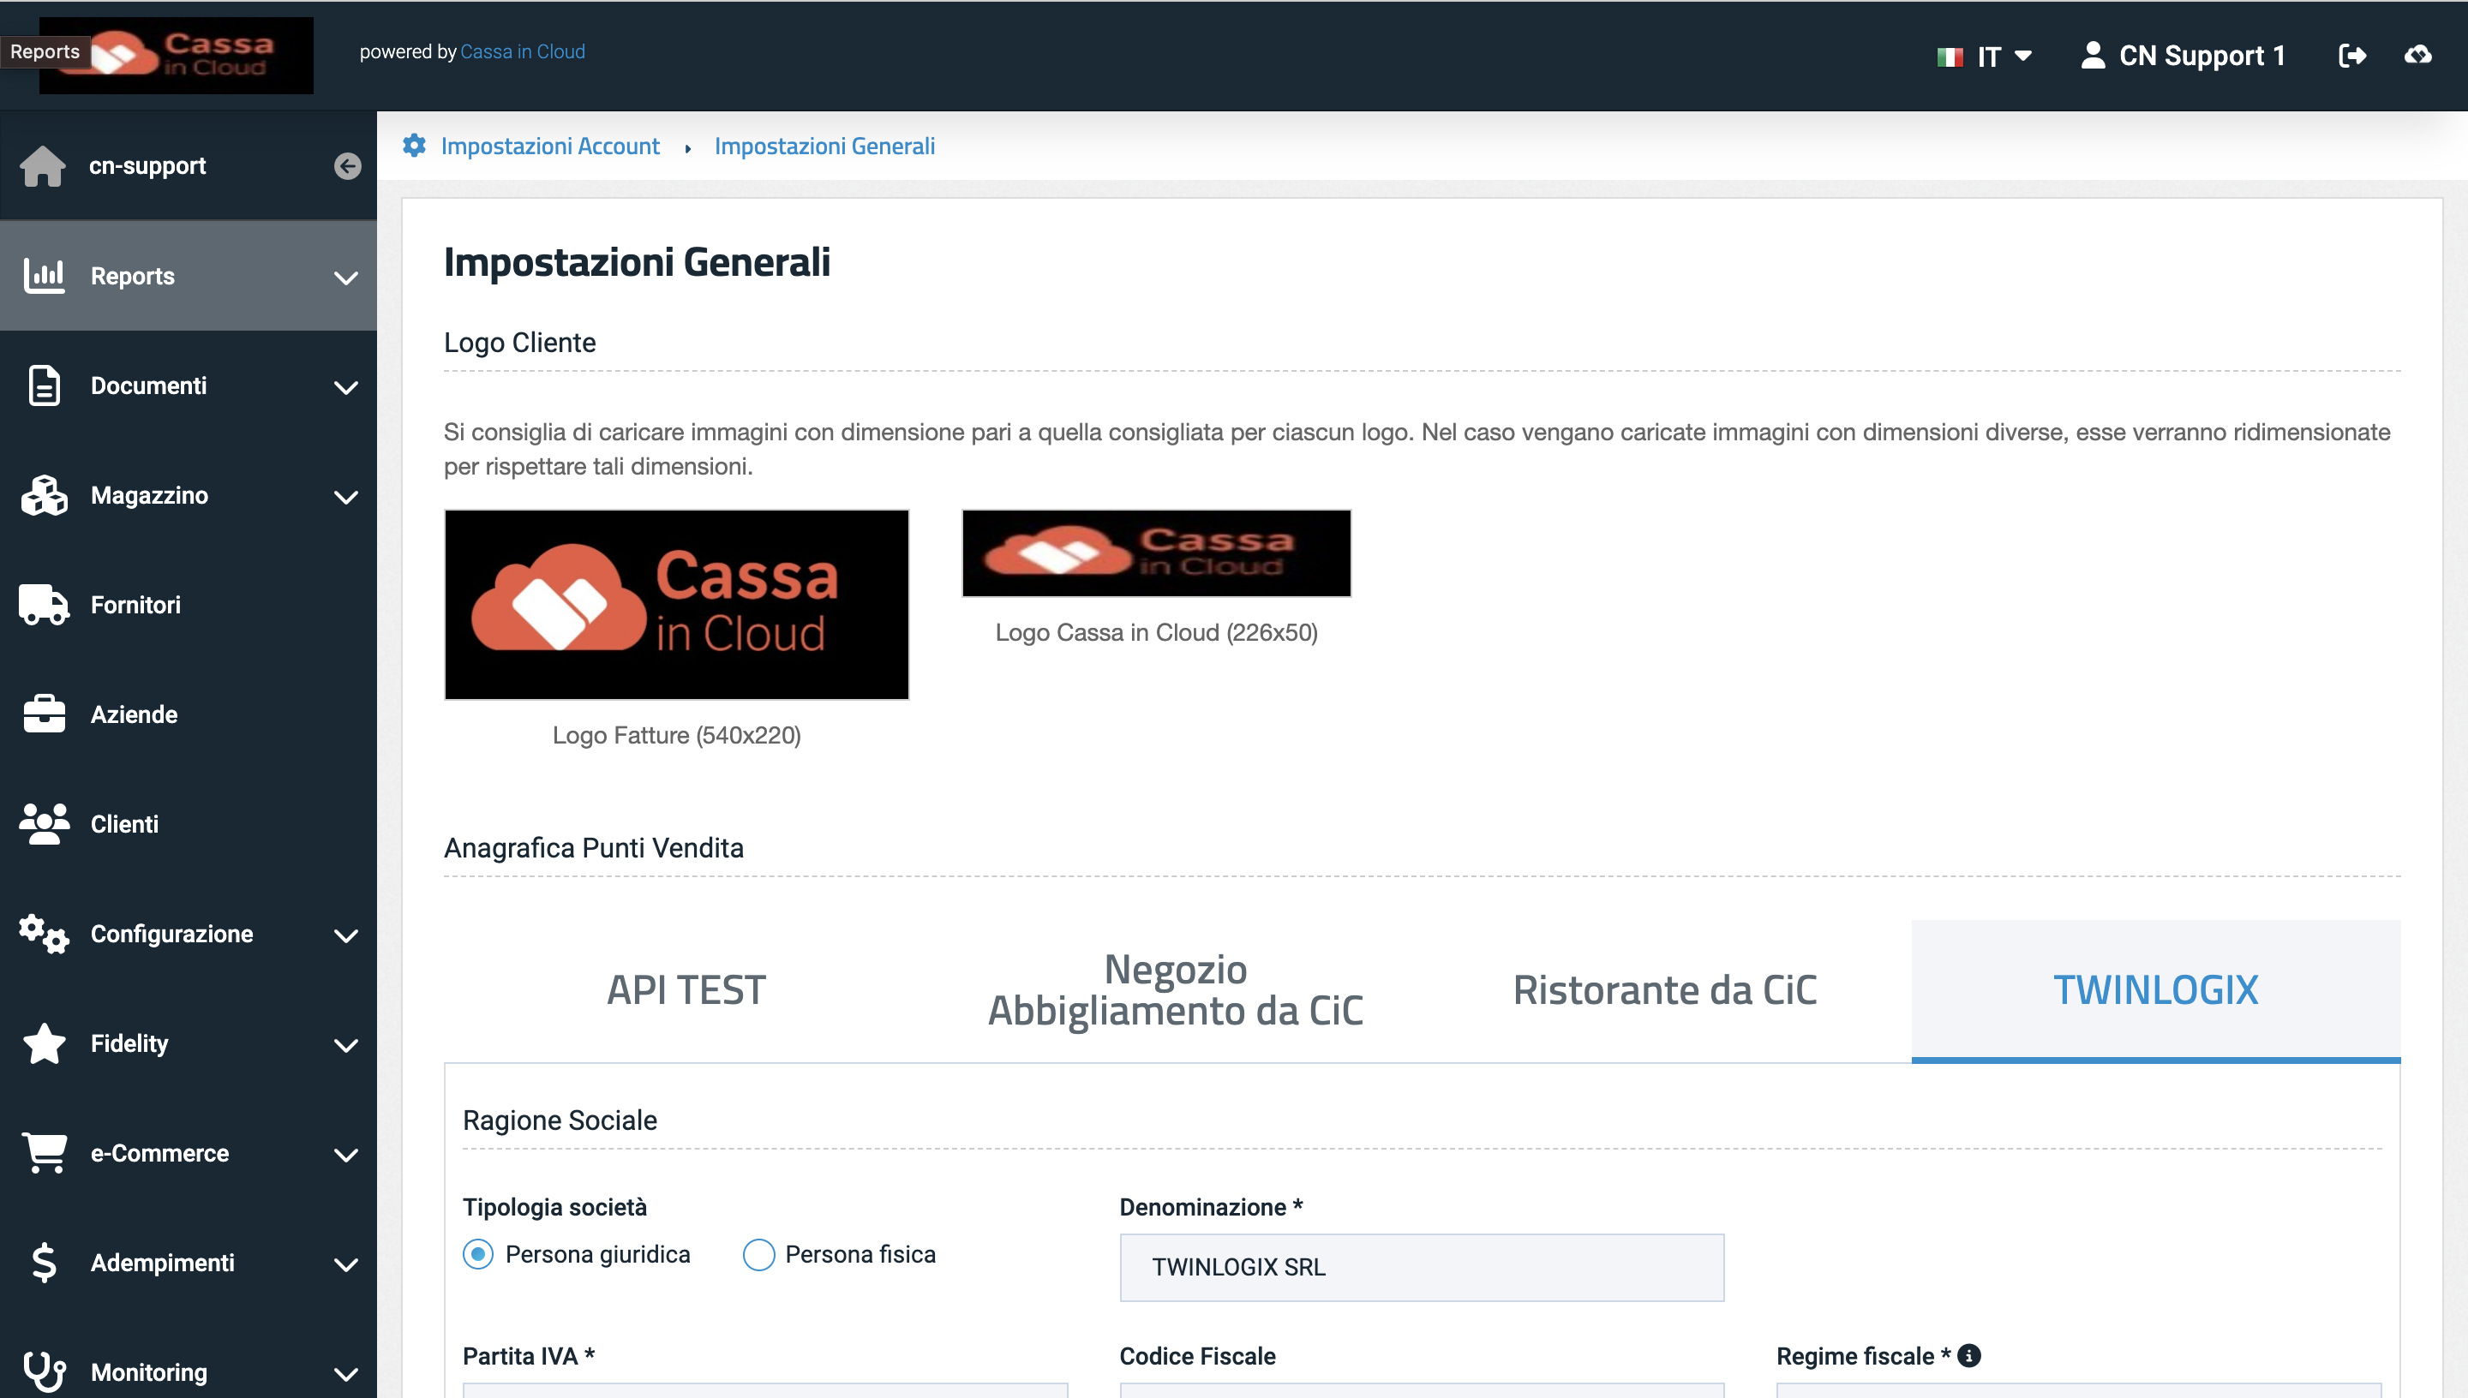2468x1398 pixels.
Task: Expand the Configurazione menu chevron
Action: (x=345, y=935)
